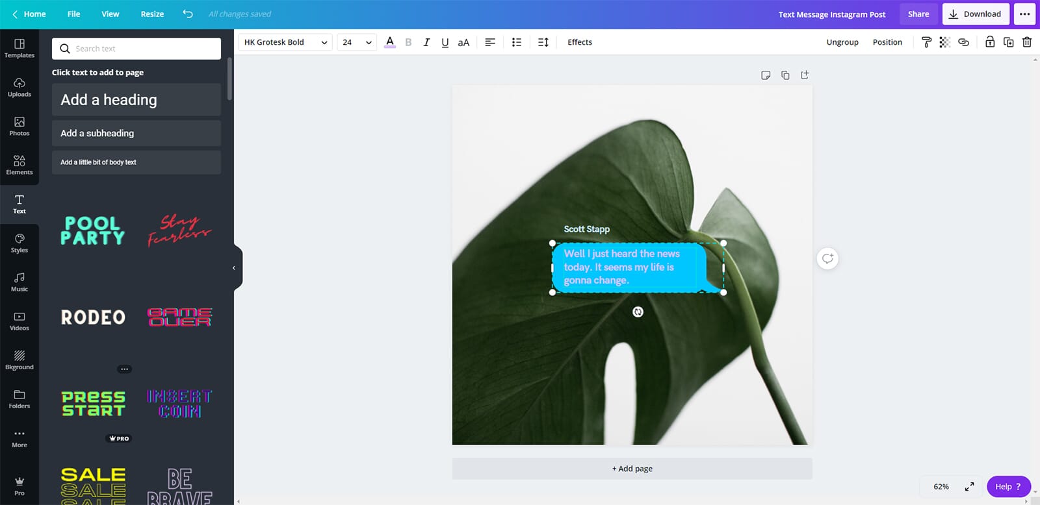Add a heading to the page
The image size is (1040, 505).
[136, 99]
